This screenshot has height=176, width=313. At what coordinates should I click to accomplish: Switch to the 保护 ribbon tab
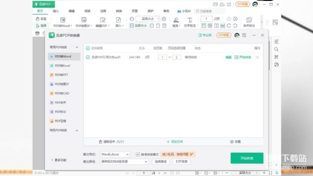point(150,11)
